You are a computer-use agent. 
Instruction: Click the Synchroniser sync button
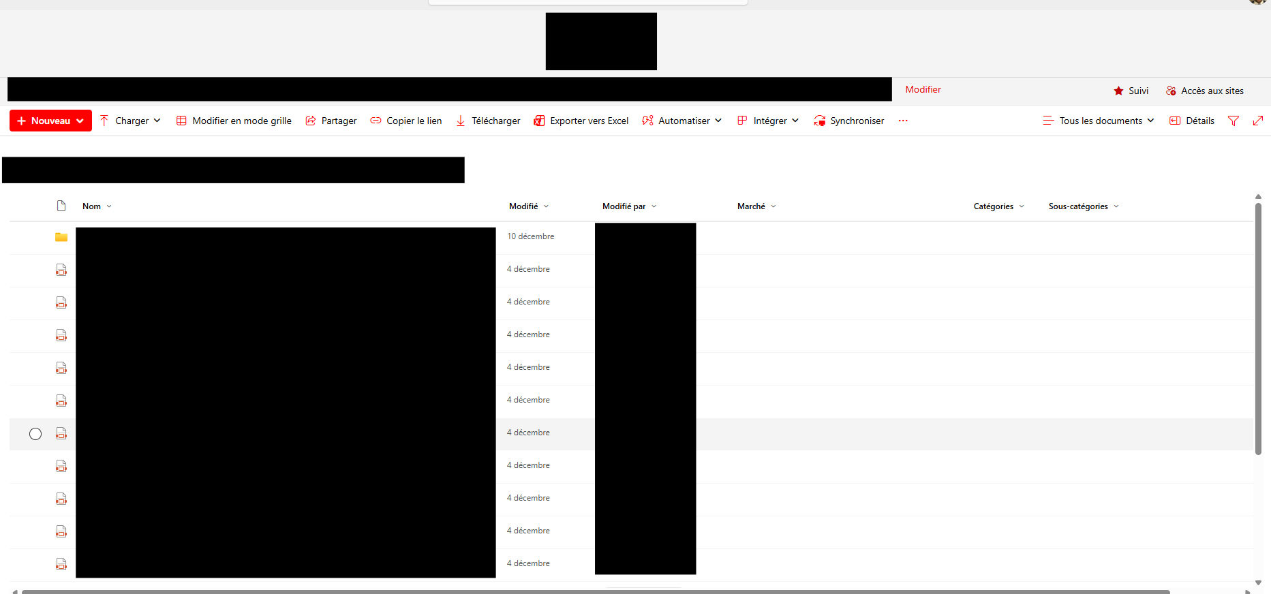tap(849, 121)
